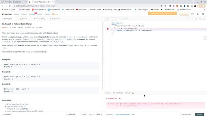Screen dimensions: 207x116
Task: Open YouTube Music bookmark
Action: [x=39, y=10]
